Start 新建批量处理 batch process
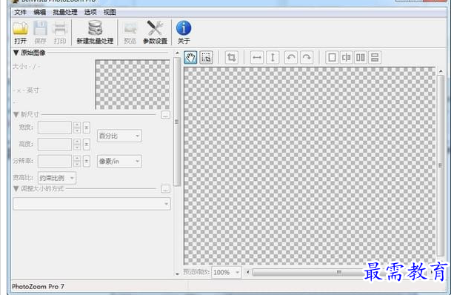This screenshot has width=454, height=295. [x=95, y=33]
